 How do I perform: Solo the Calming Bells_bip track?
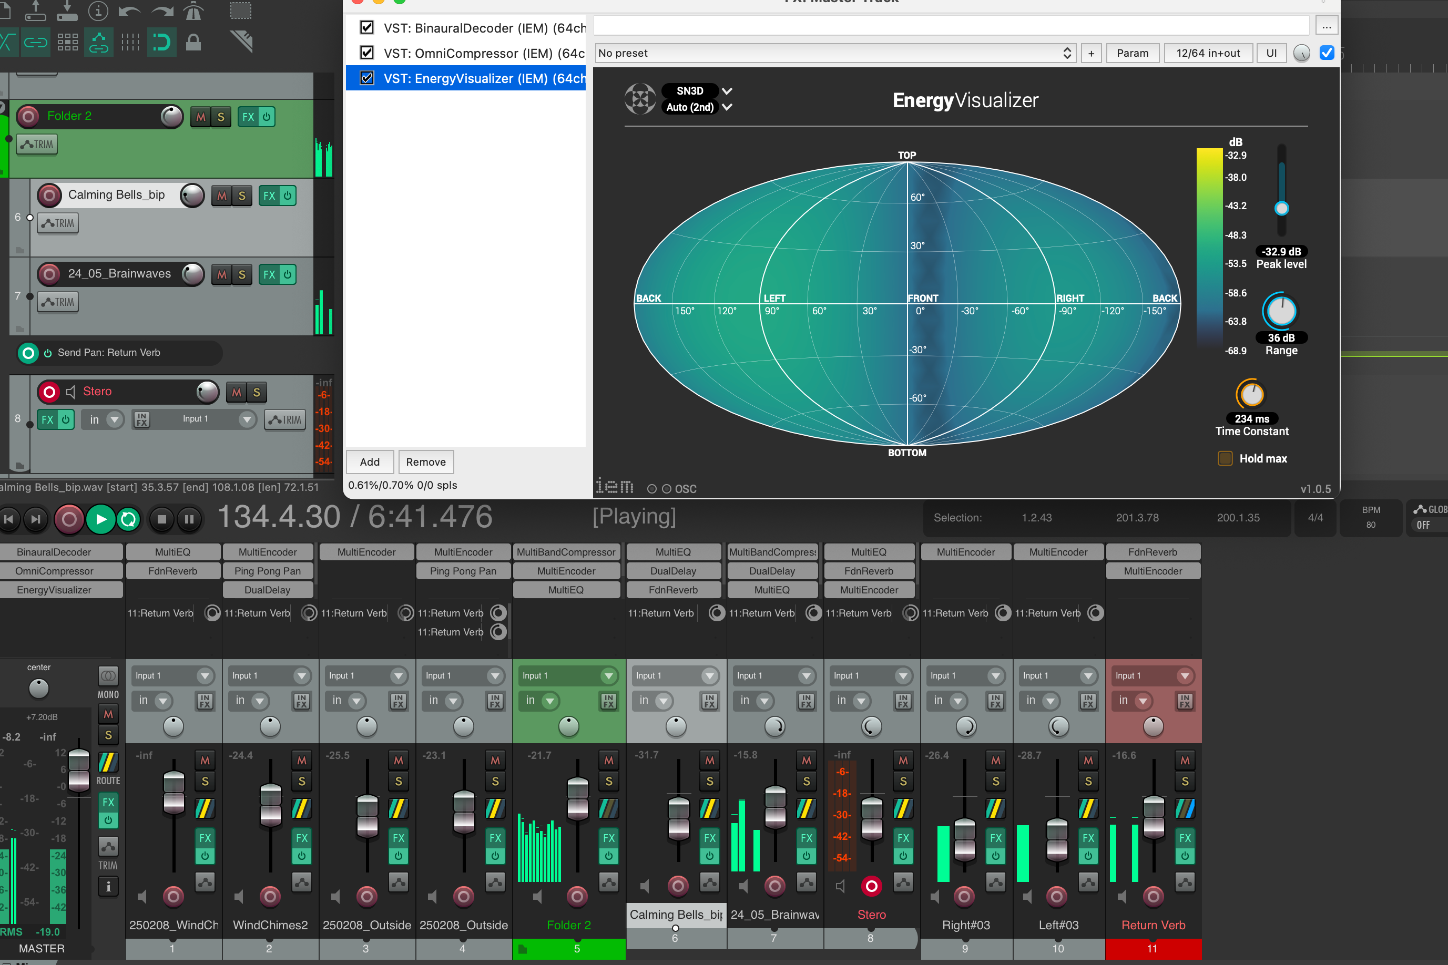242,196
